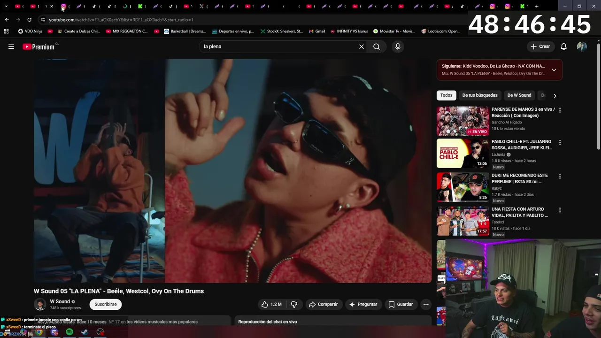Screen dimensions: 601x338
Task: Open the StockX: Sneakers bookmark
Action: 282,31
